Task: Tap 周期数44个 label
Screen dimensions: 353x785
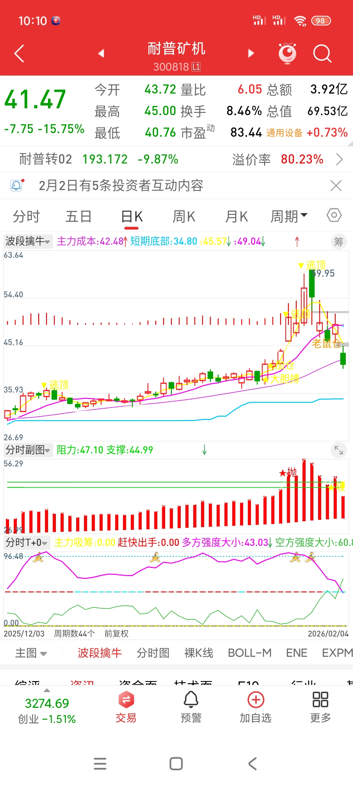Action: coord(74,634)
